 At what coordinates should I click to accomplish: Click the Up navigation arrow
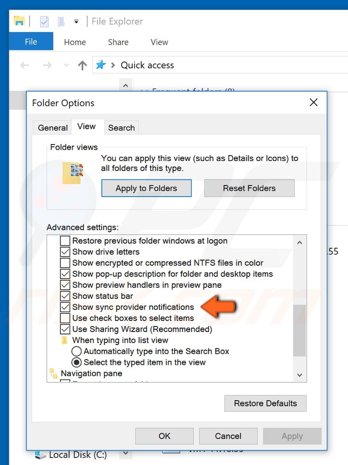tap(82, 65)
